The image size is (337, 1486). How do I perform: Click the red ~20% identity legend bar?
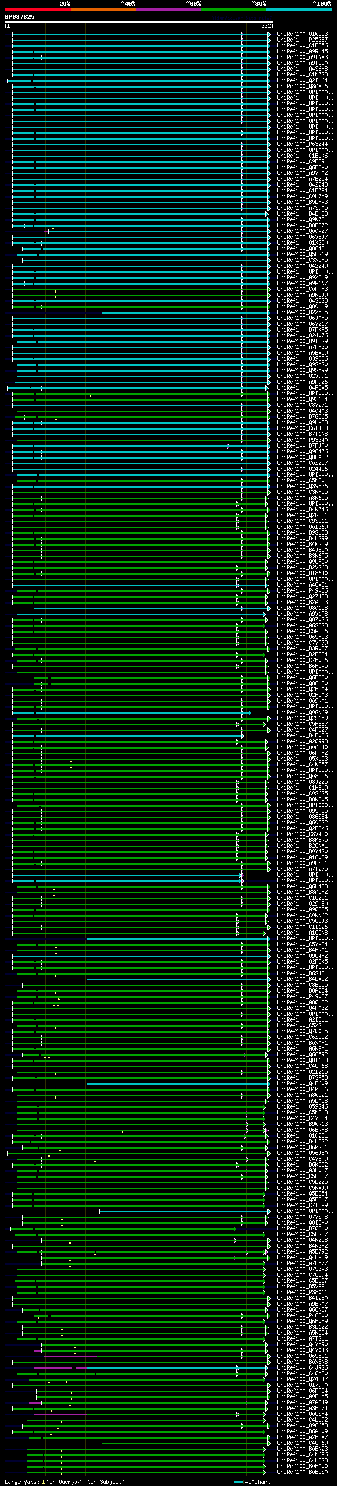(x=37, y=9)
